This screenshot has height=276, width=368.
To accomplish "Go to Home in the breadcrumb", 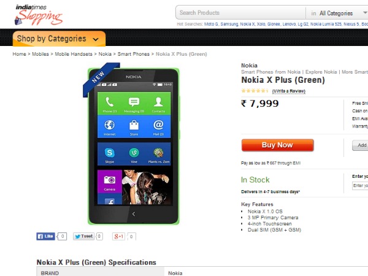I will pos(19,54).
